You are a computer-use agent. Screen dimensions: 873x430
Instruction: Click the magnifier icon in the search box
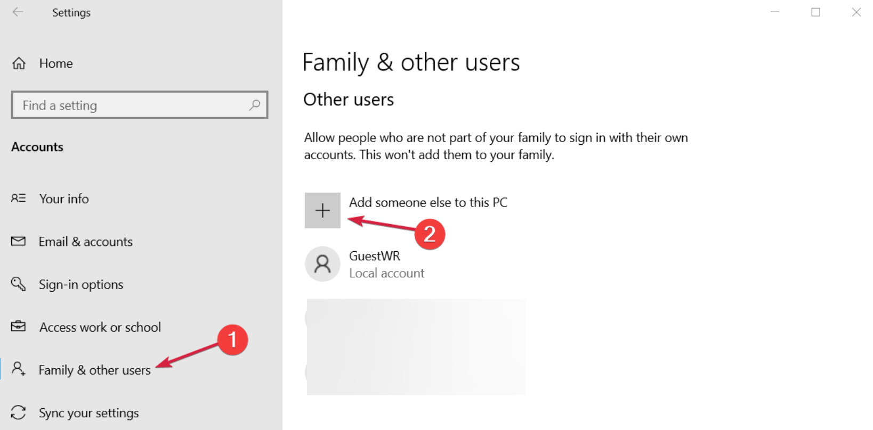pos(255,105)
